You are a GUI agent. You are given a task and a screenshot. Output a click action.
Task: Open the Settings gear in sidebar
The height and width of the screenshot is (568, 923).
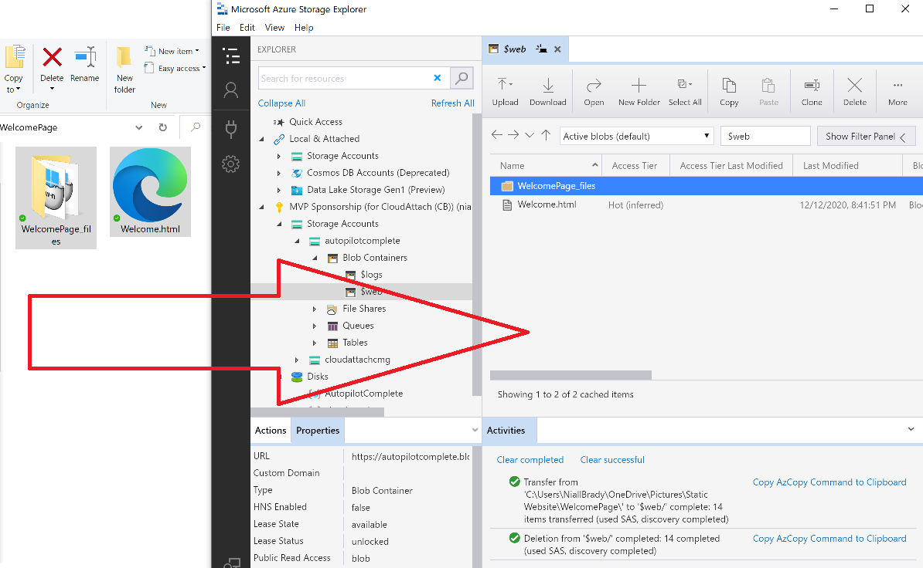pyautogui.click(x=230, y=164)
